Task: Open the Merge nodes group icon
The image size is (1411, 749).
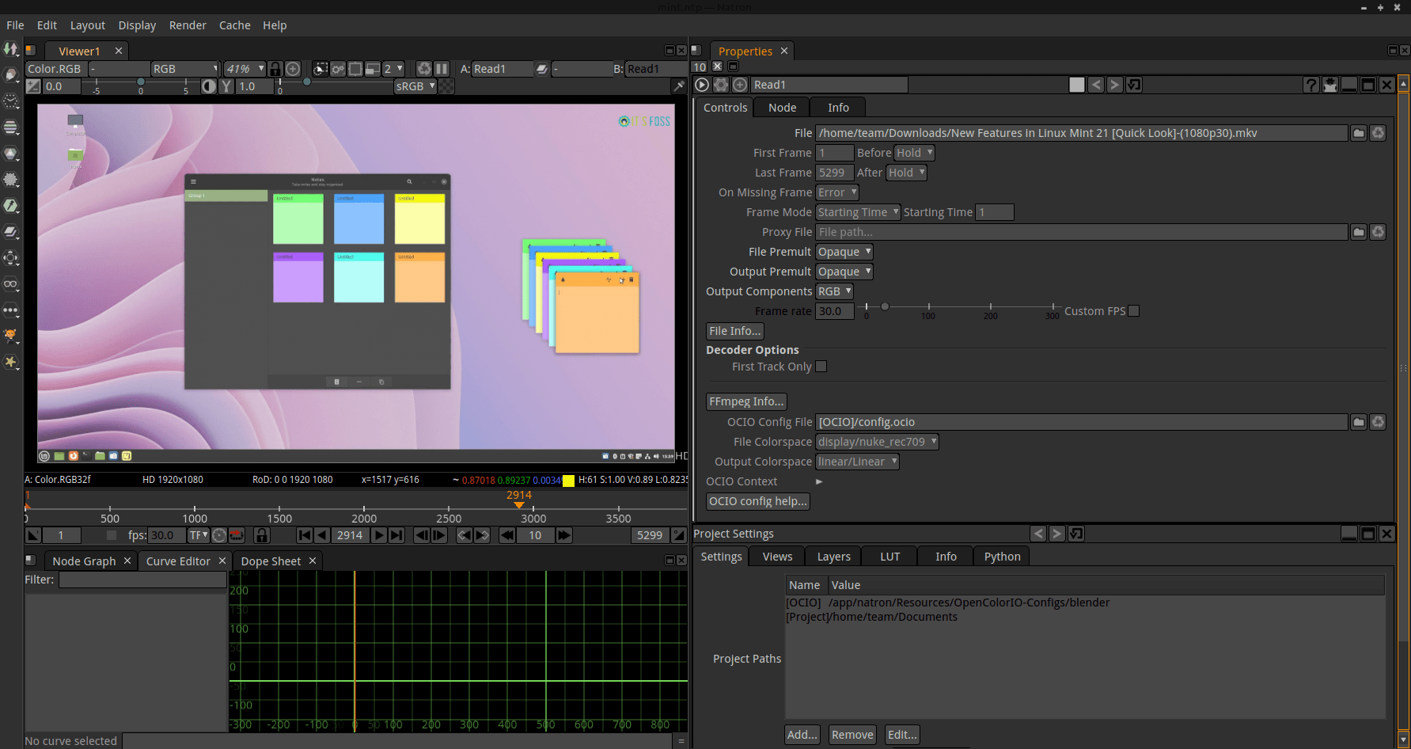Action: click(x=11, y=230)
